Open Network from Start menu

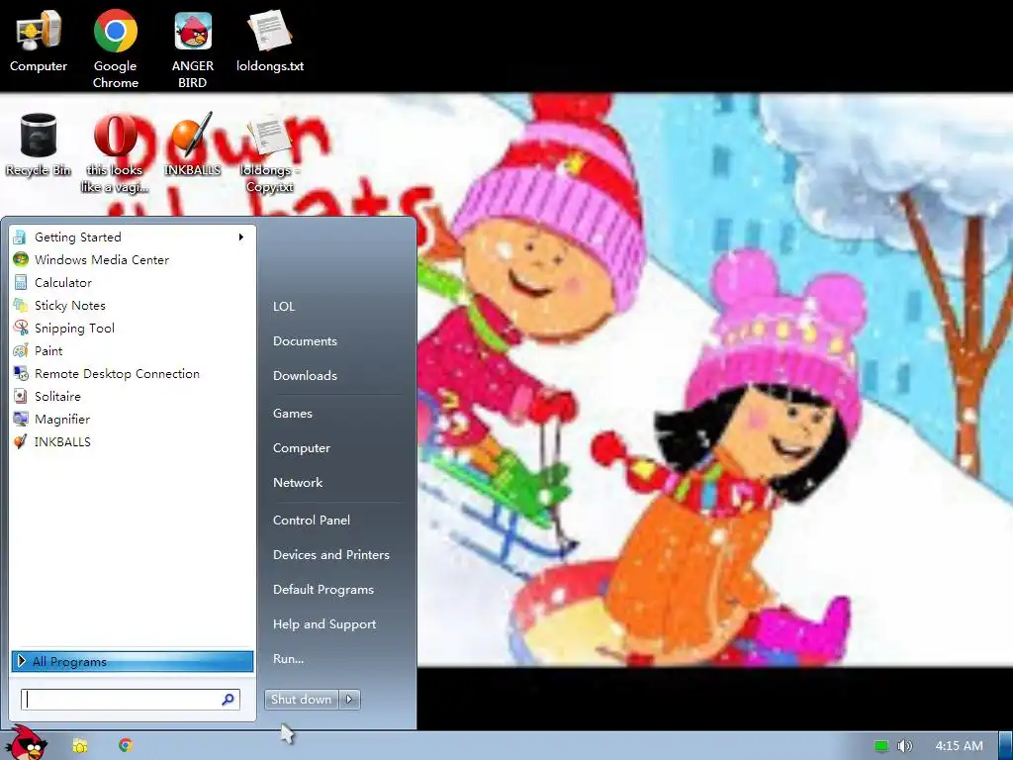point(298,483)
